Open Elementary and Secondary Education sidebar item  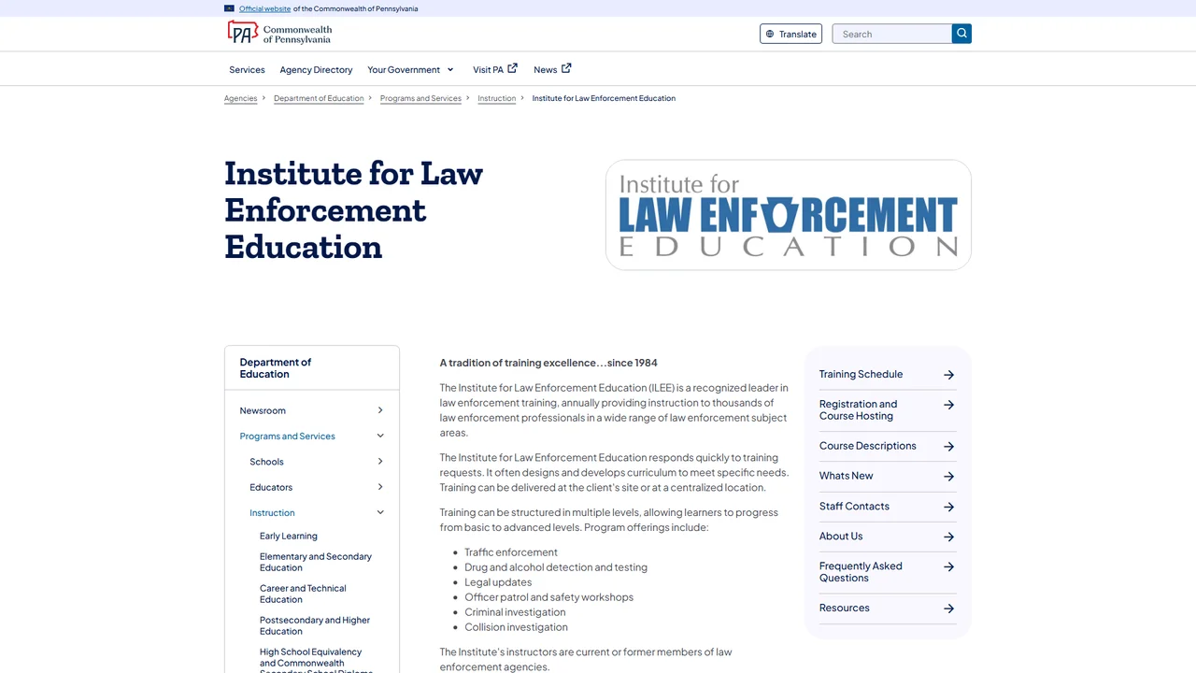click(x=316, y=563)
